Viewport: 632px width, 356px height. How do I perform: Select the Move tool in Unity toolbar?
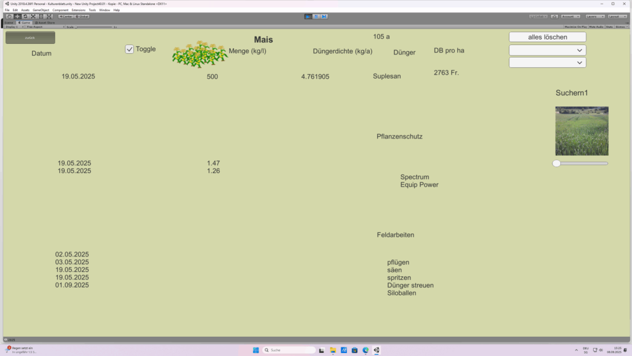coord(17,16)
